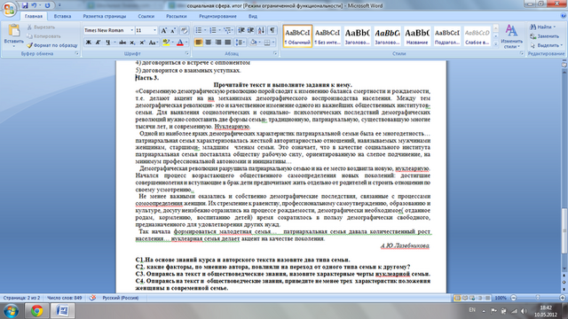Expand the styles gallery list

tap(496, 43)
